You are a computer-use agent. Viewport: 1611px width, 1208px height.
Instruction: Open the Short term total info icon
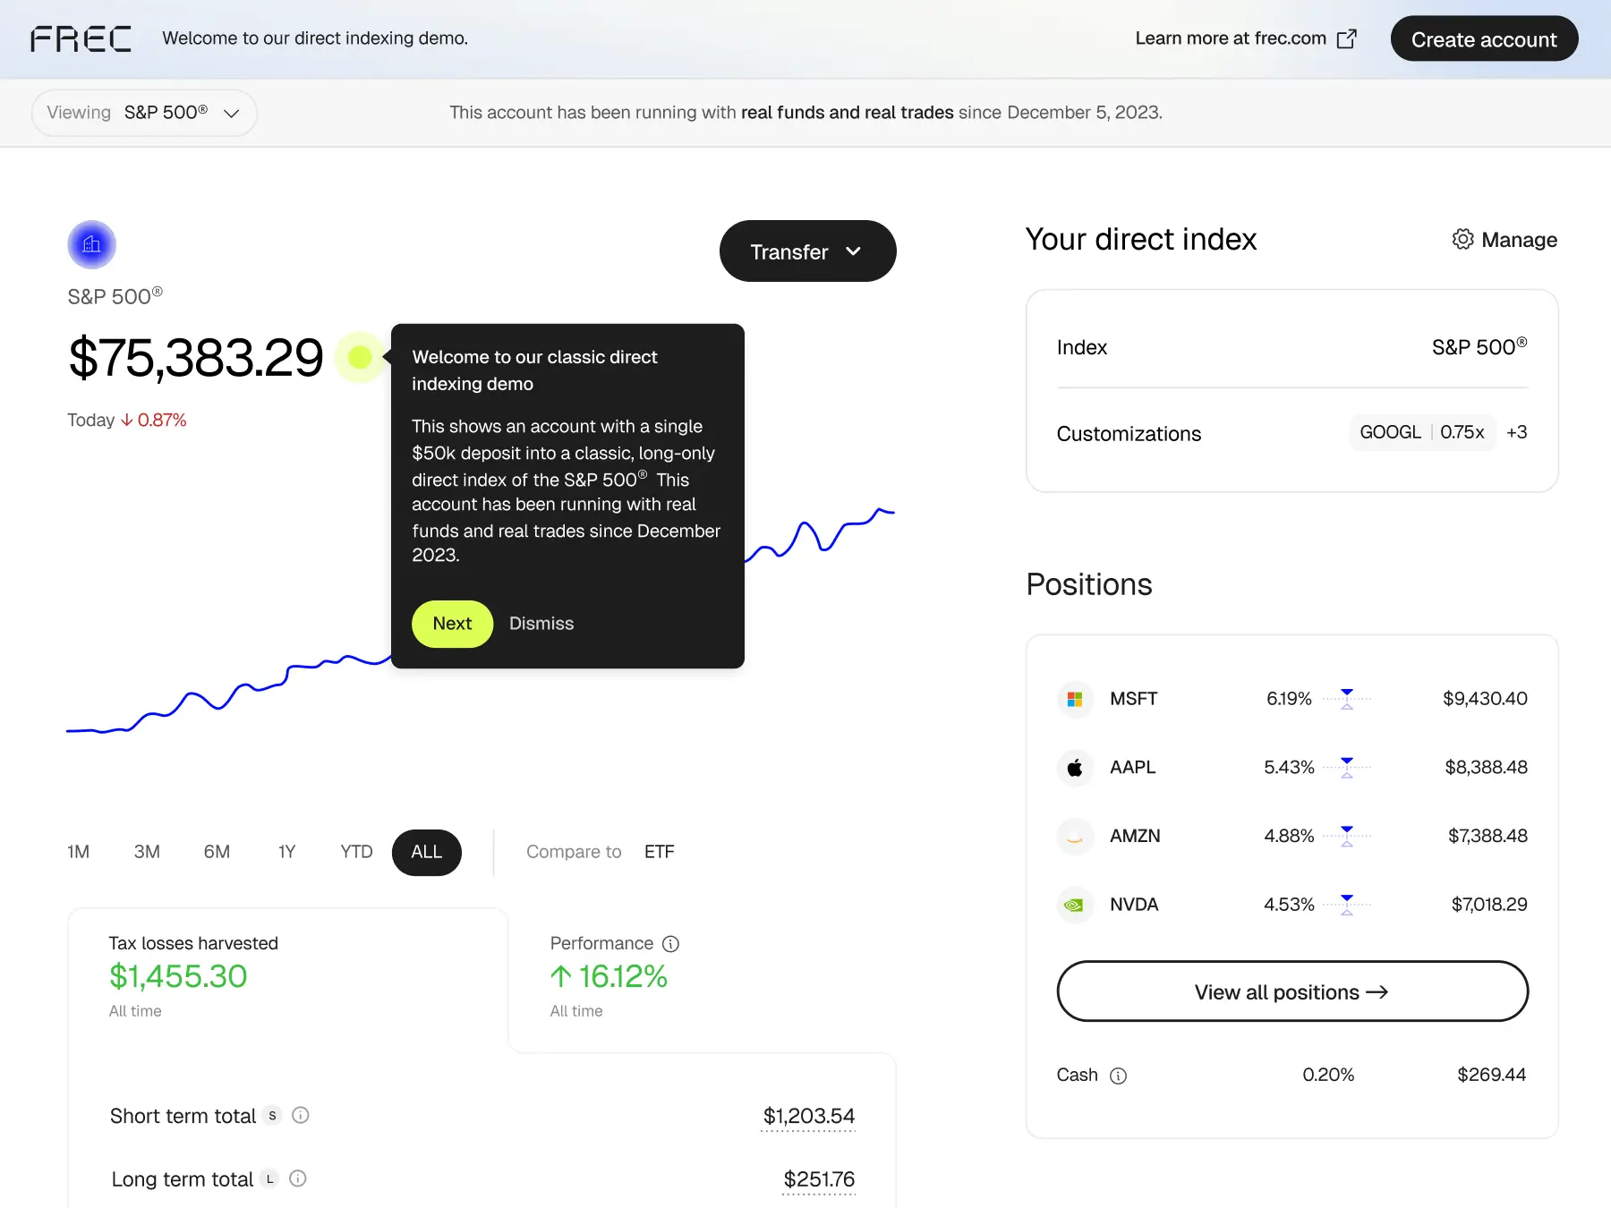tap(301, 1115)
